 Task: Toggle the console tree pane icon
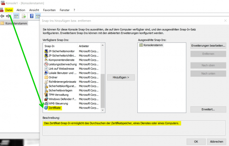pos(16,16)
